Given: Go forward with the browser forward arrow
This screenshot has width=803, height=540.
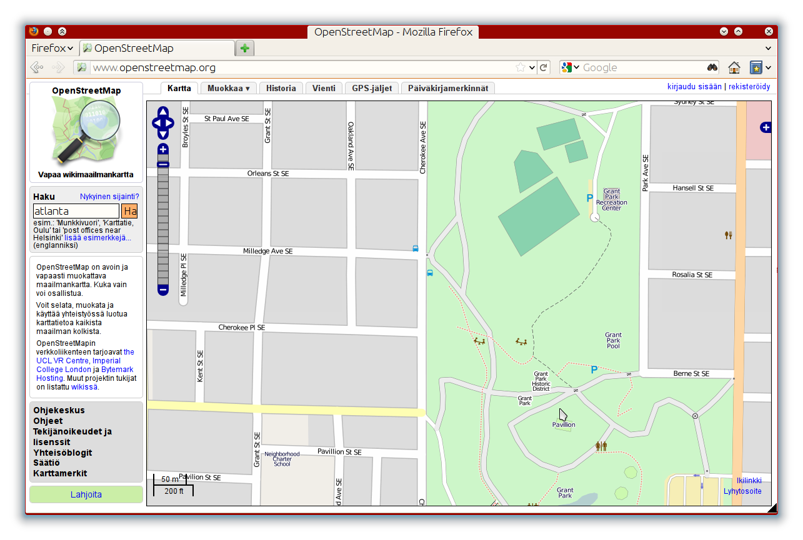Looking at the screenshot, I should pyautogui.click(x=58, y=67).
